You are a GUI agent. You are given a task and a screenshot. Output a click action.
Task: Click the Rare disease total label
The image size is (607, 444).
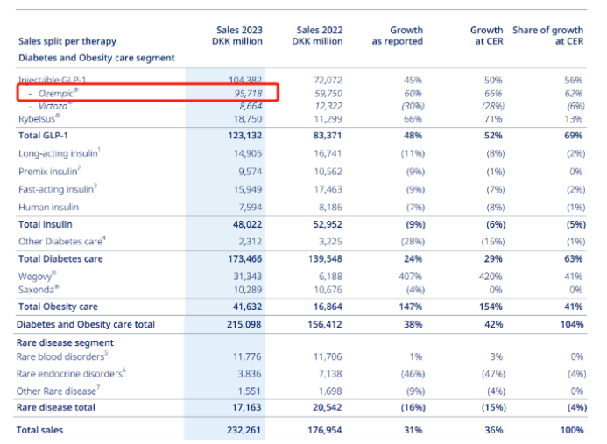pyautogui.click(x=56, y=407)
